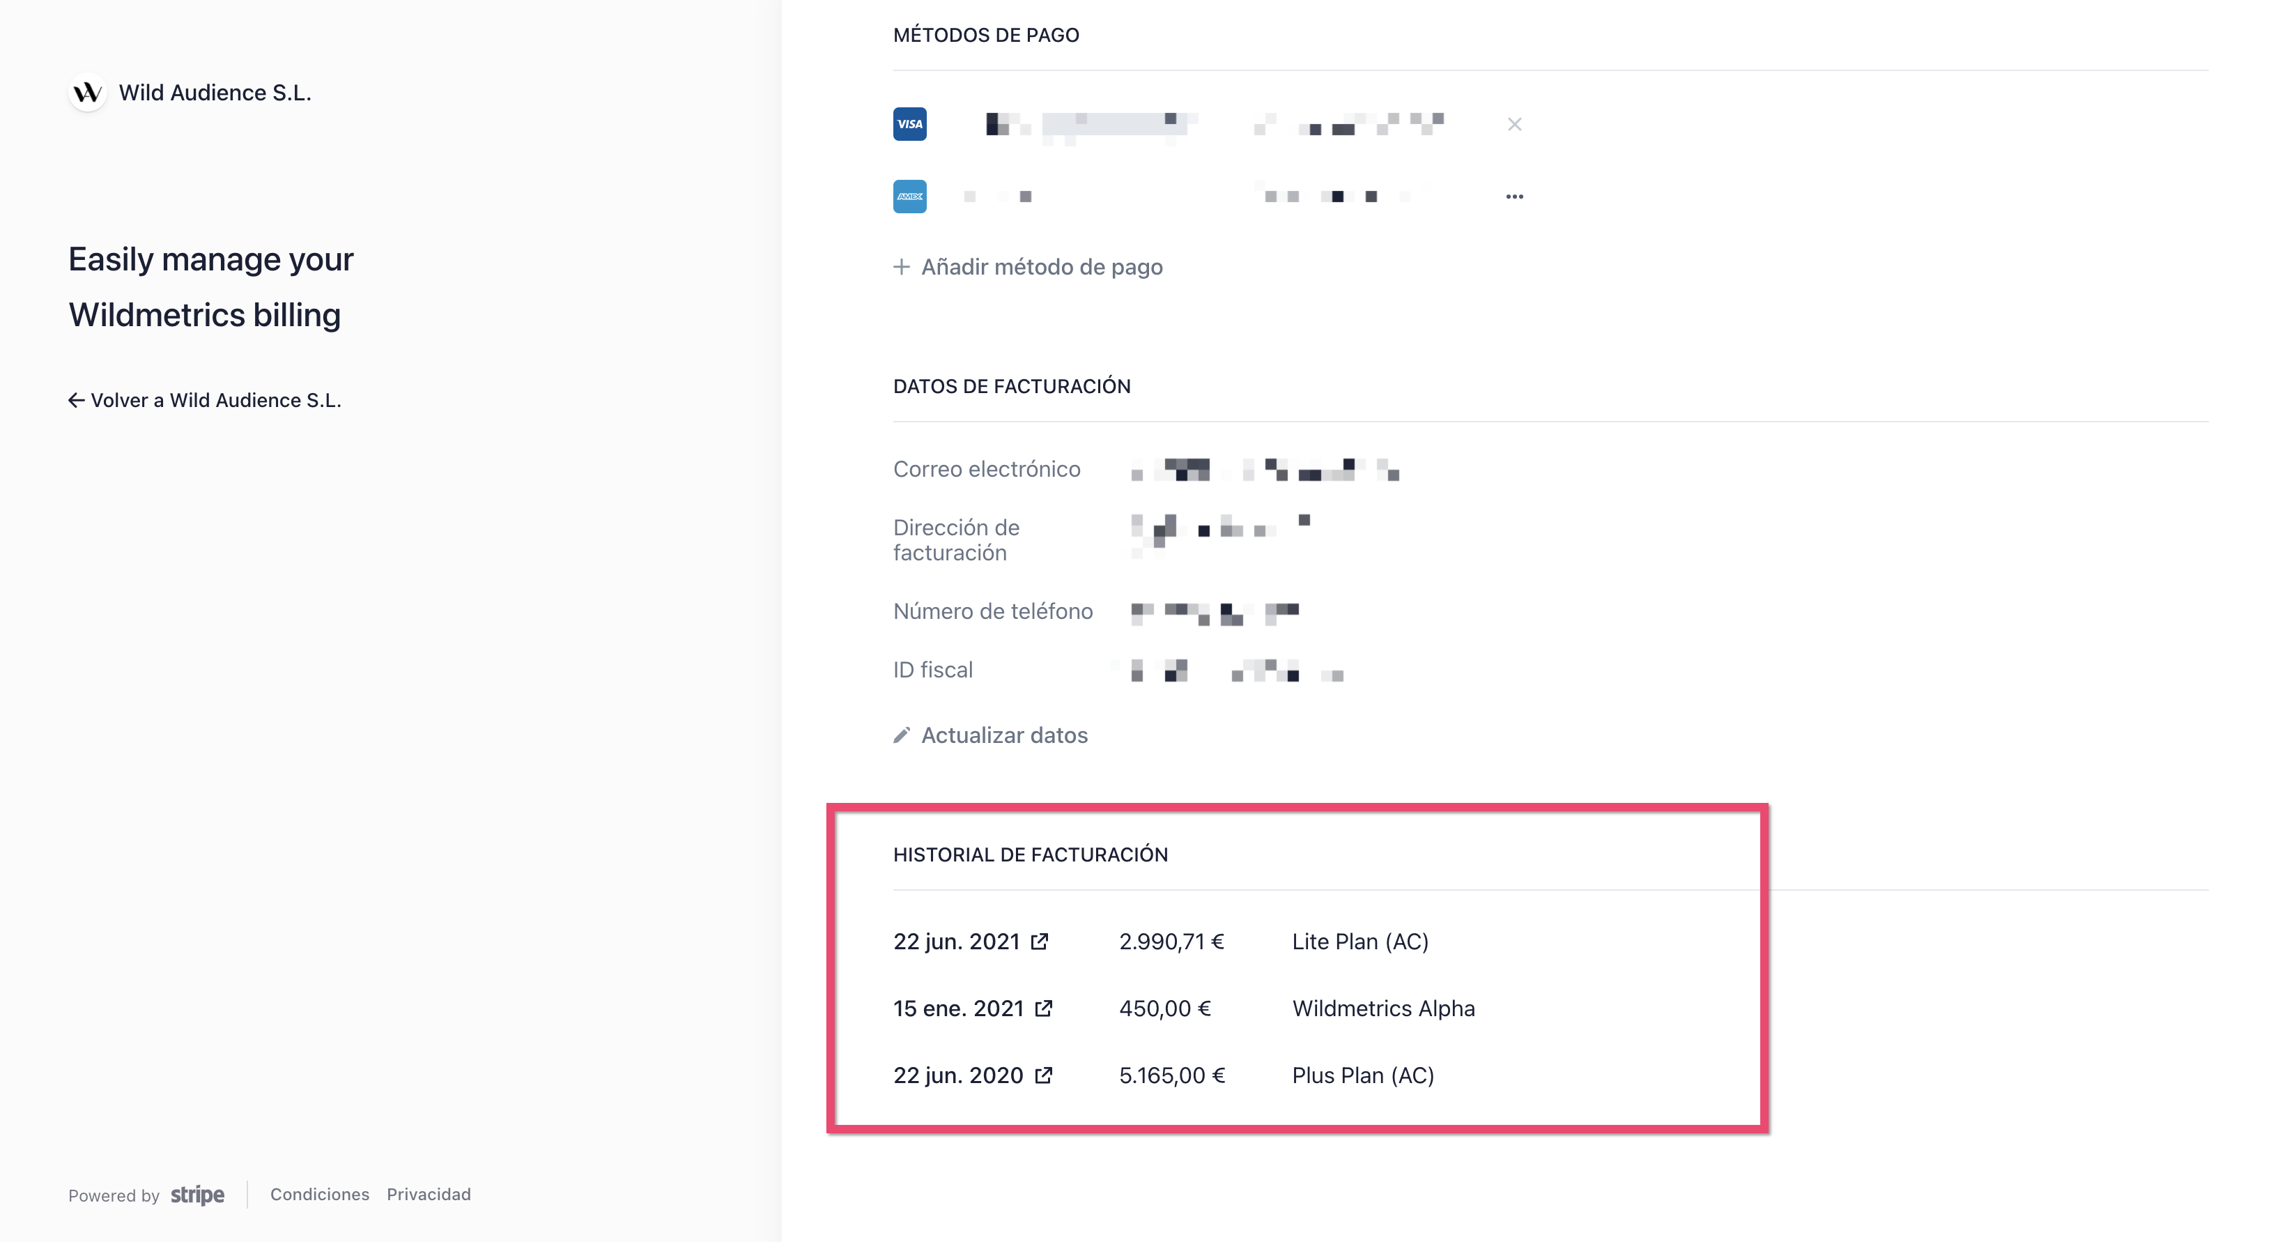Screen dimensions: 2280x1242
Task: Click the 2.990,71 € amount
Action: (x=1172, y=941)
